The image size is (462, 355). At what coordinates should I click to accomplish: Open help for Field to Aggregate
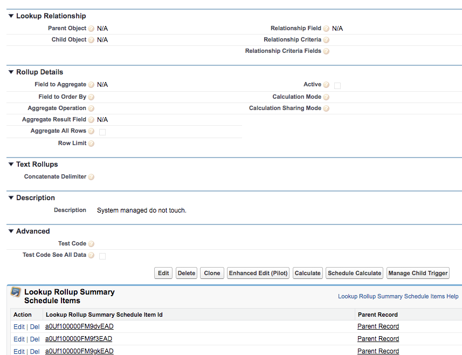(90, 84)
